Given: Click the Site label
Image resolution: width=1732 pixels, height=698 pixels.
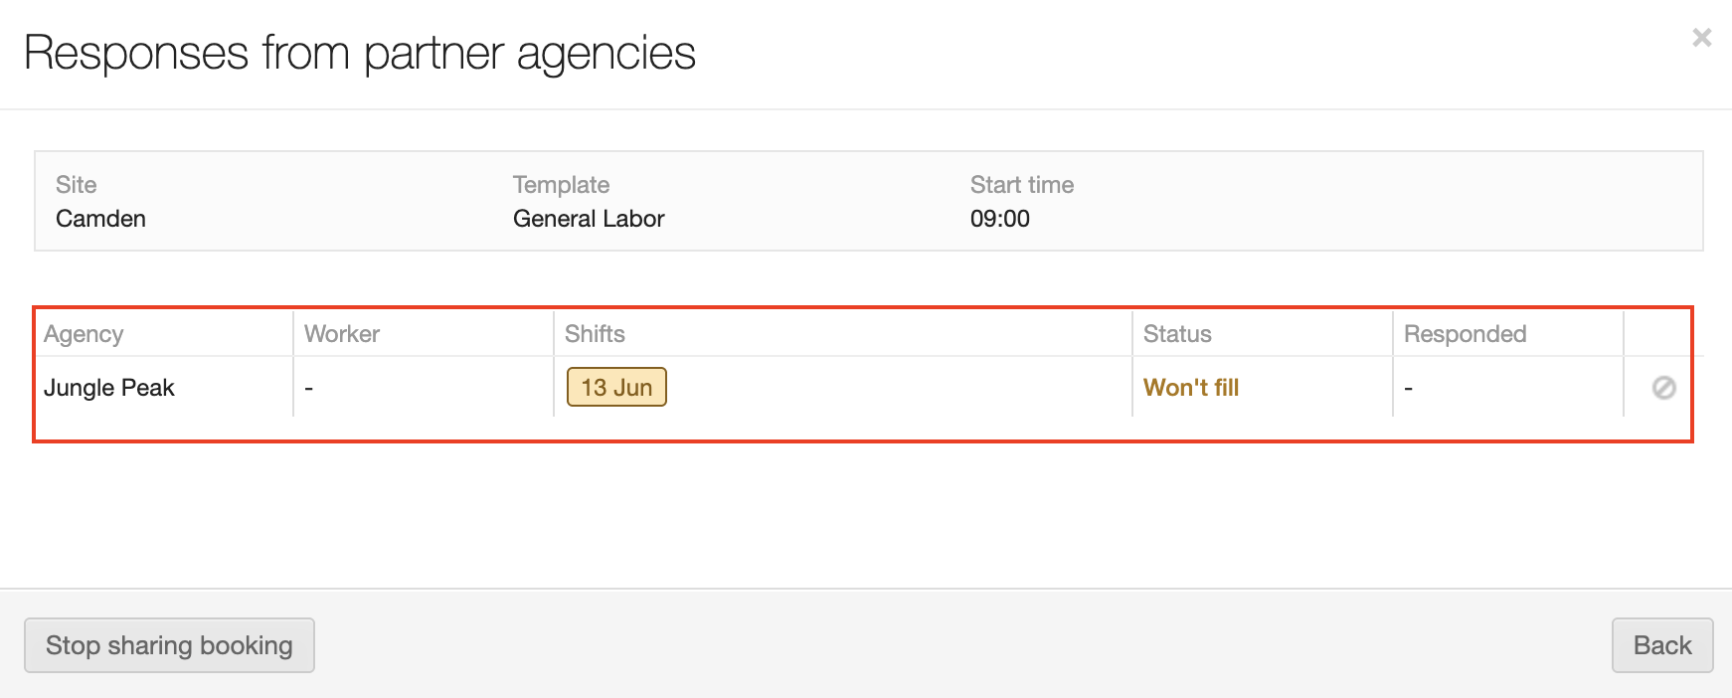Looking at the screenshot, I should click(x=76, y=185).
